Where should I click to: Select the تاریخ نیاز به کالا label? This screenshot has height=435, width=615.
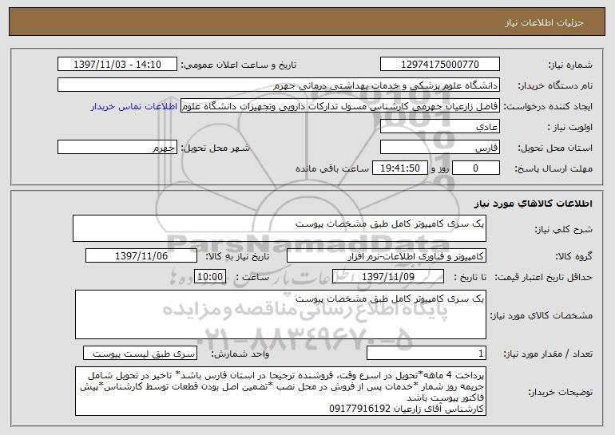238,257
